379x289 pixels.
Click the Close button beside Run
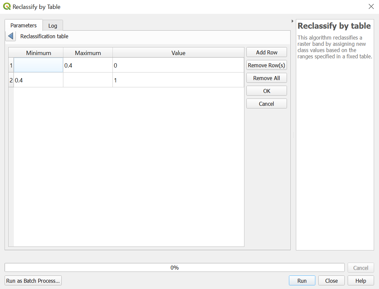[x=331, y=281]
